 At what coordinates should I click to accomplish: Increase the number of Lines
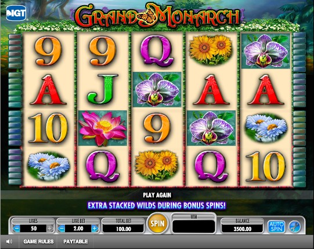coord(50,228)
